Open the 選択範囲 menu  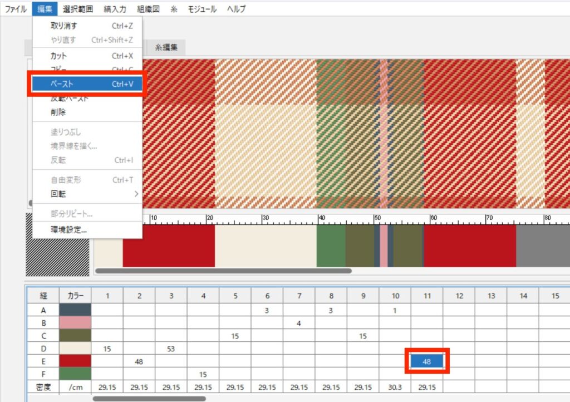78,9
